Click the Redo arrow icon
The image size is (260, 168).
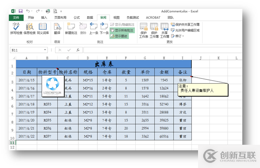[38, 11]
